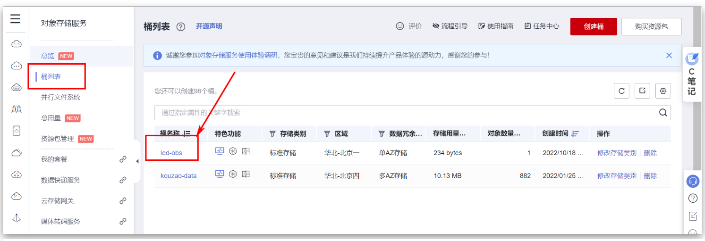This screenshot has width=705, height=241.
Task: Click the 234 bytes storage usage cell
Action: tap(448, 153)
